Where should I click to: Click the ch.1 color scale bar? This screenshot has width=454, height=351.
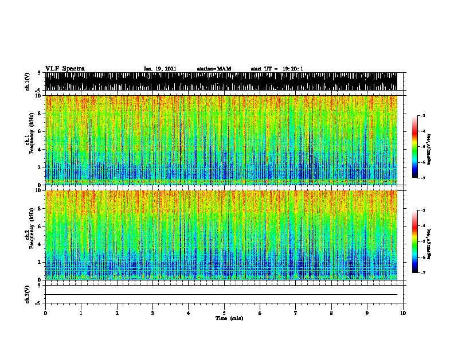pyautogui.click(x=415, y=147)
